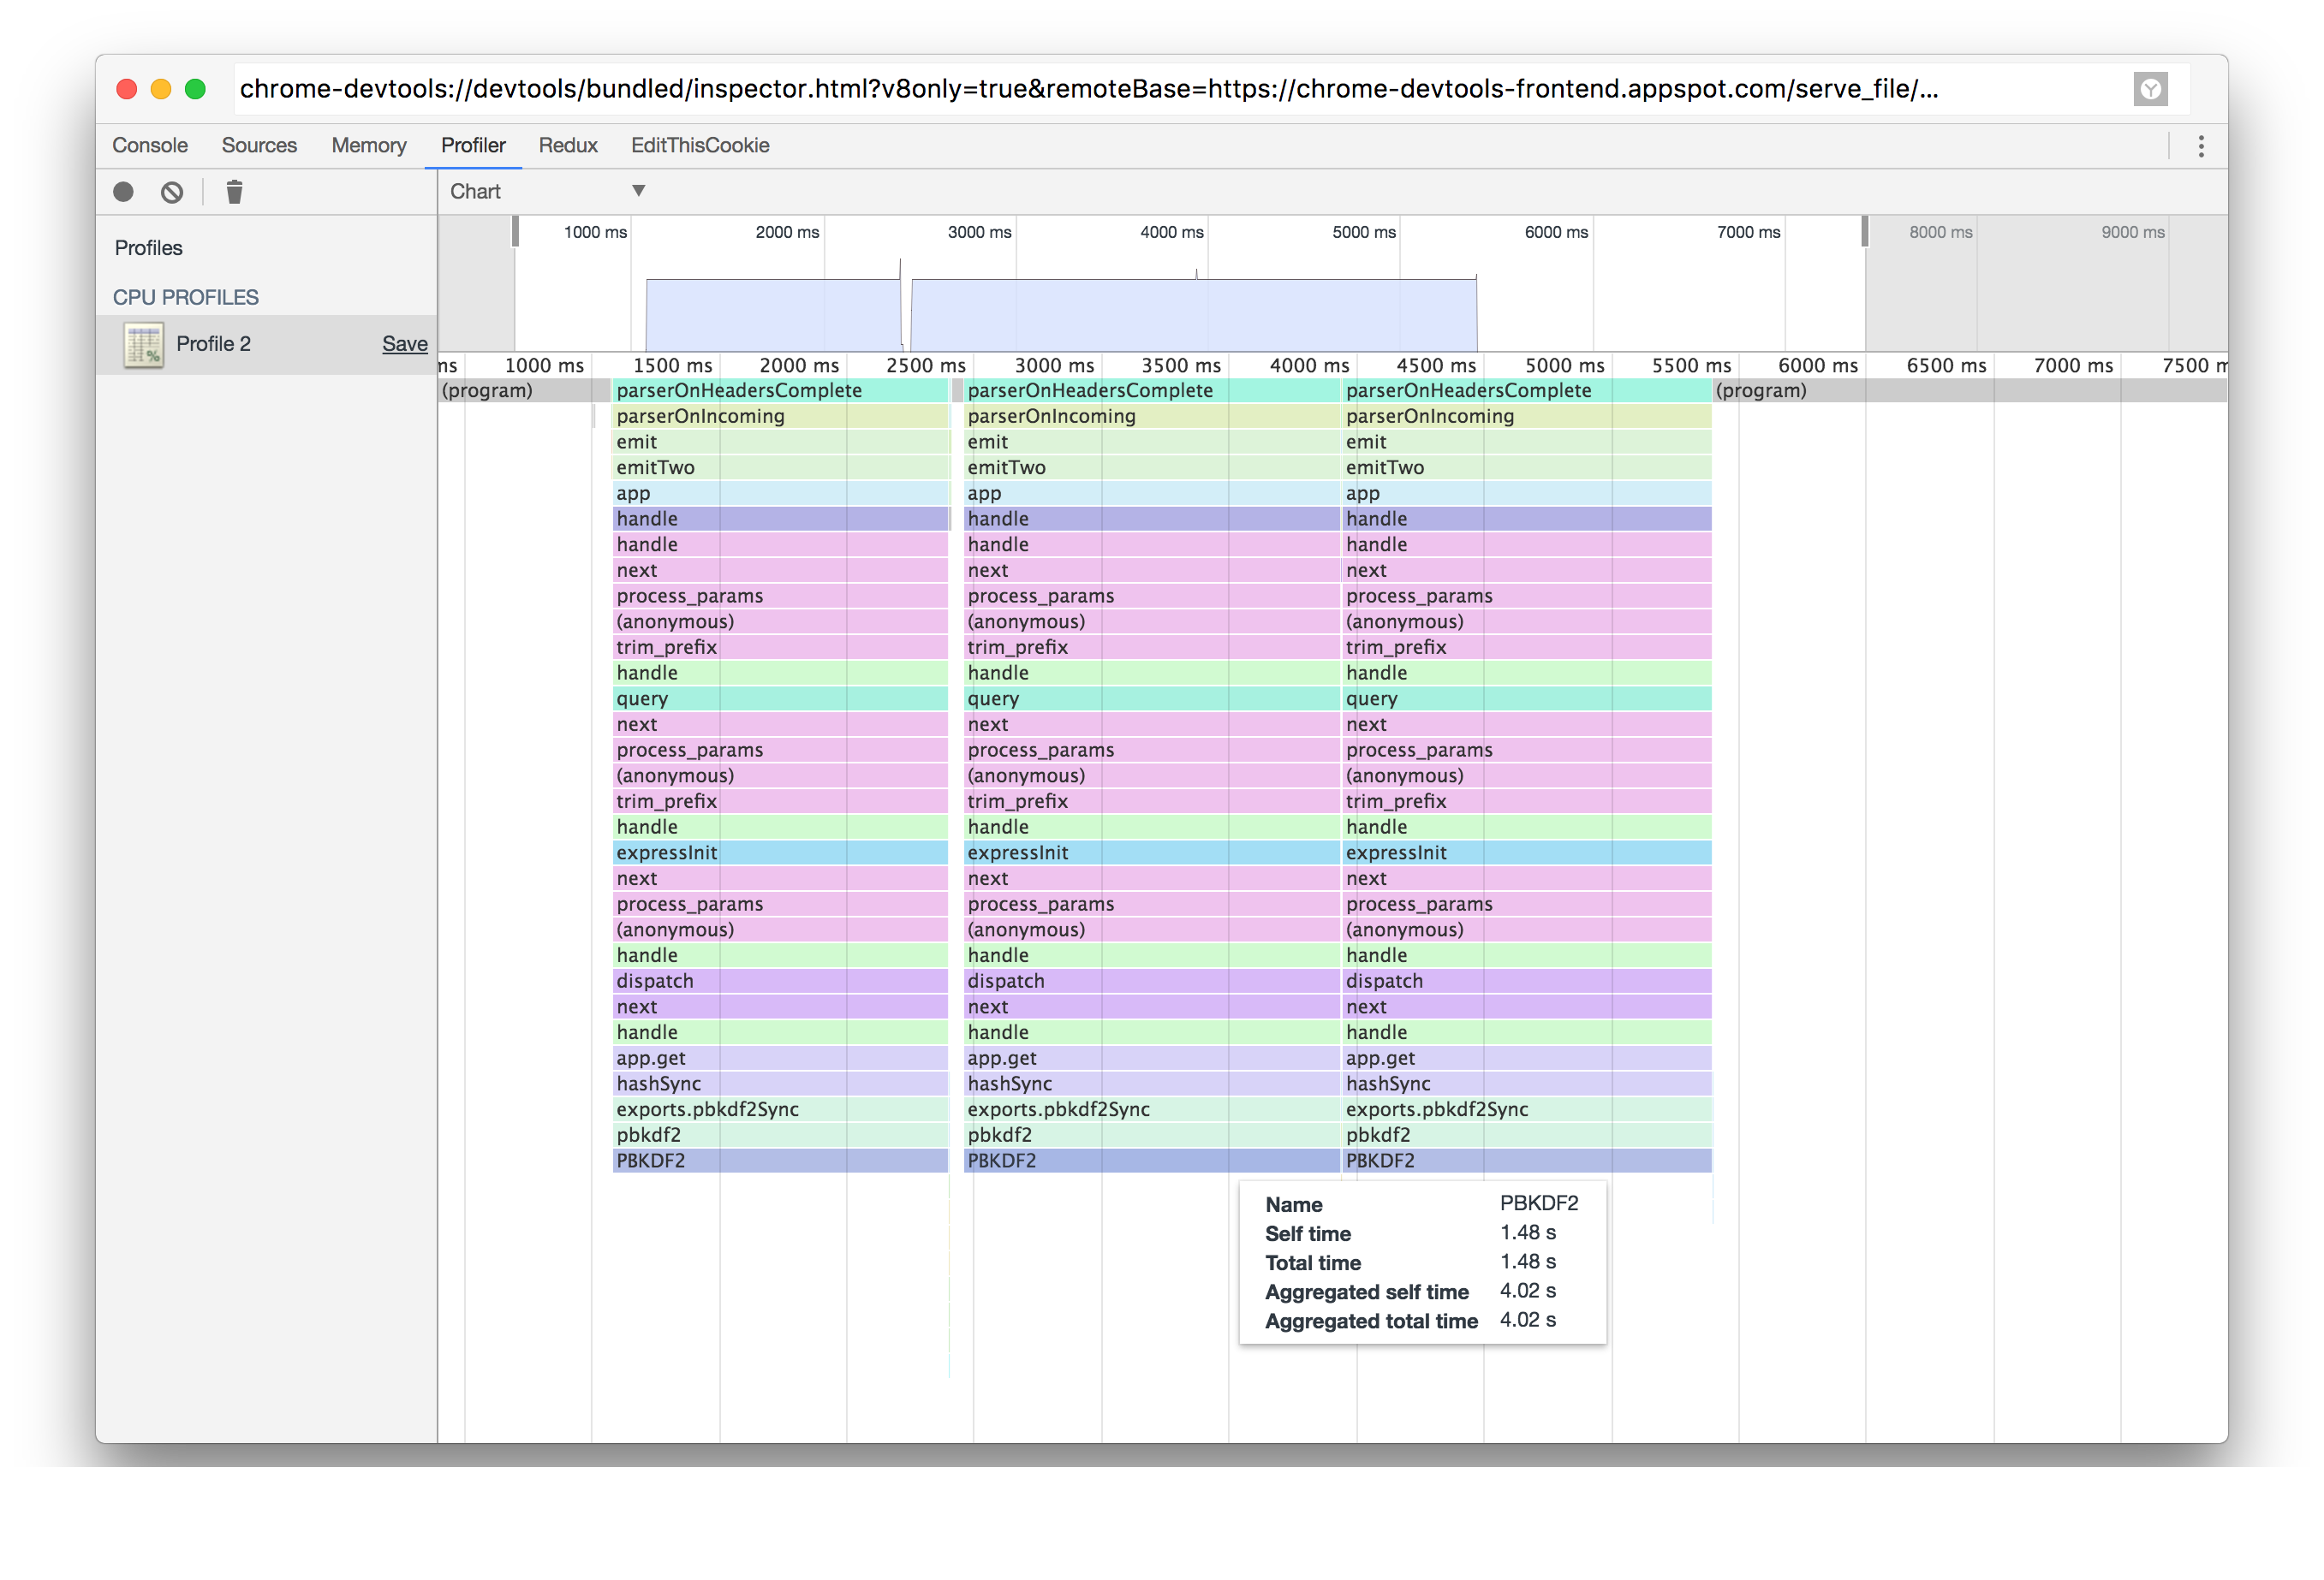Click the Save link for Profile 2

point(404,345)
